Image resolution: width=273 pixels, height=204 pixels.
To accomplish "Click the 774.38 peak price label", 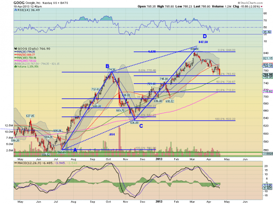I will (x=111, y=69).
